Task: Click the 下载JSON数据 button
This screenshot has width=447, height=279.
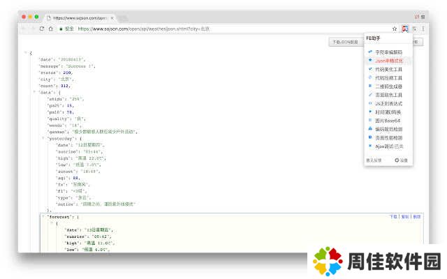Action: pos(345,42)
